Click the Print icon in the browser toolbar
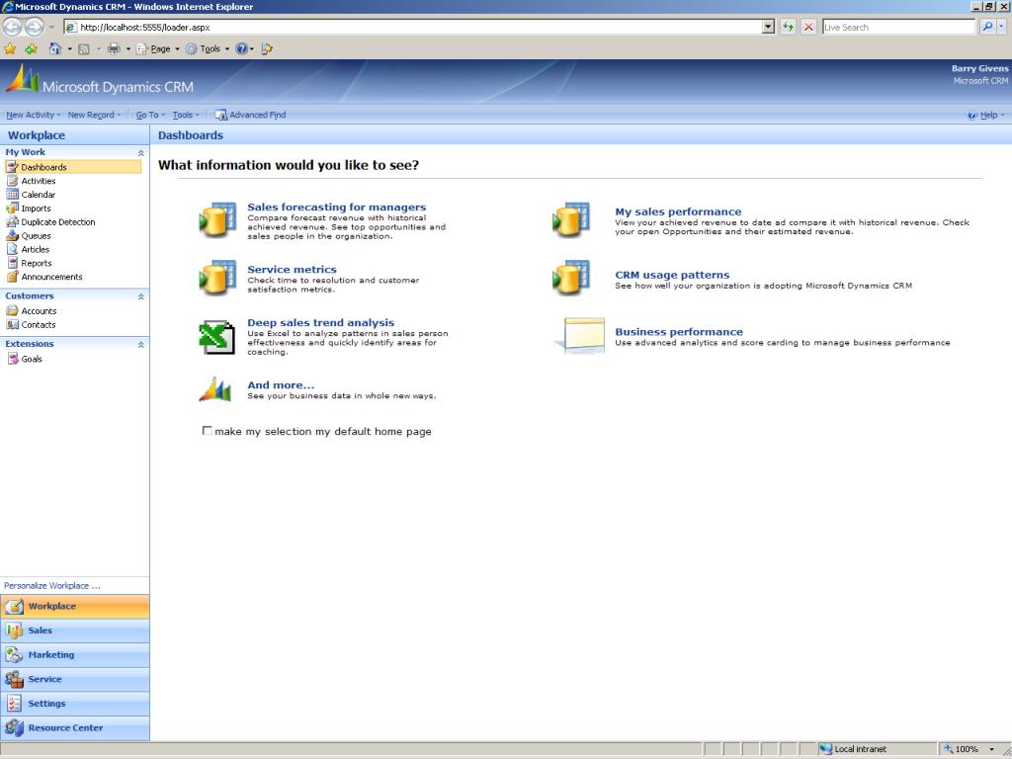1012x759 pixels. point(114,49)
